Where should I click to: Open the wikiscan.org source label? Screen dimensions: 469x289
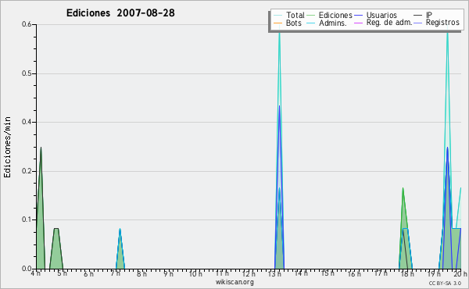pyautogui.click(x=234, y=282)
